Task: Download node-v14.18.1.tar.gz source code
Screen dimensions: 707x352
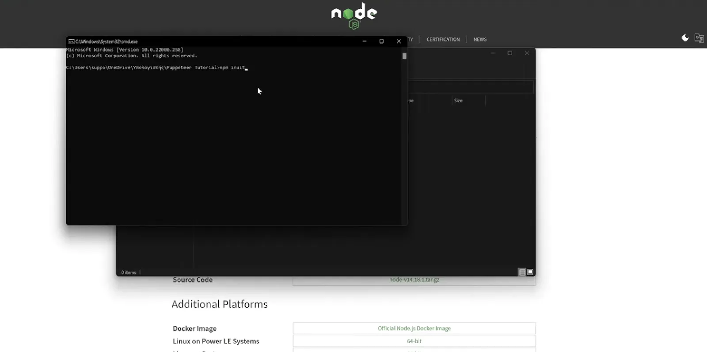Action: pos(414,280)
